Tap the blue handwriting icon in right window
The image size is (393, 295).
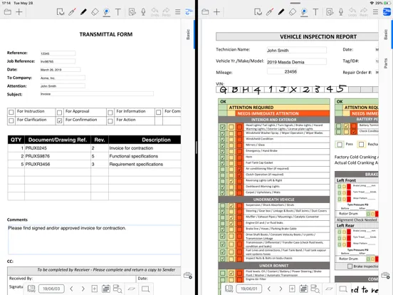tap(387, 12)
